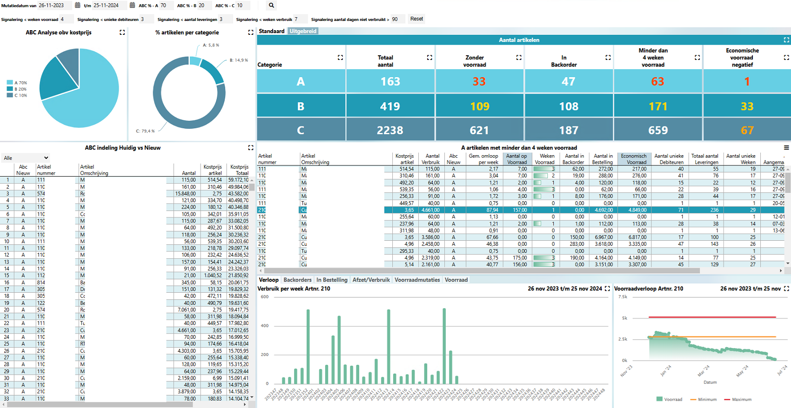Open the calendar picker for the end date
Image resolution: width=791 pixels, height=408 pixels.
click(x=132, y=6)
